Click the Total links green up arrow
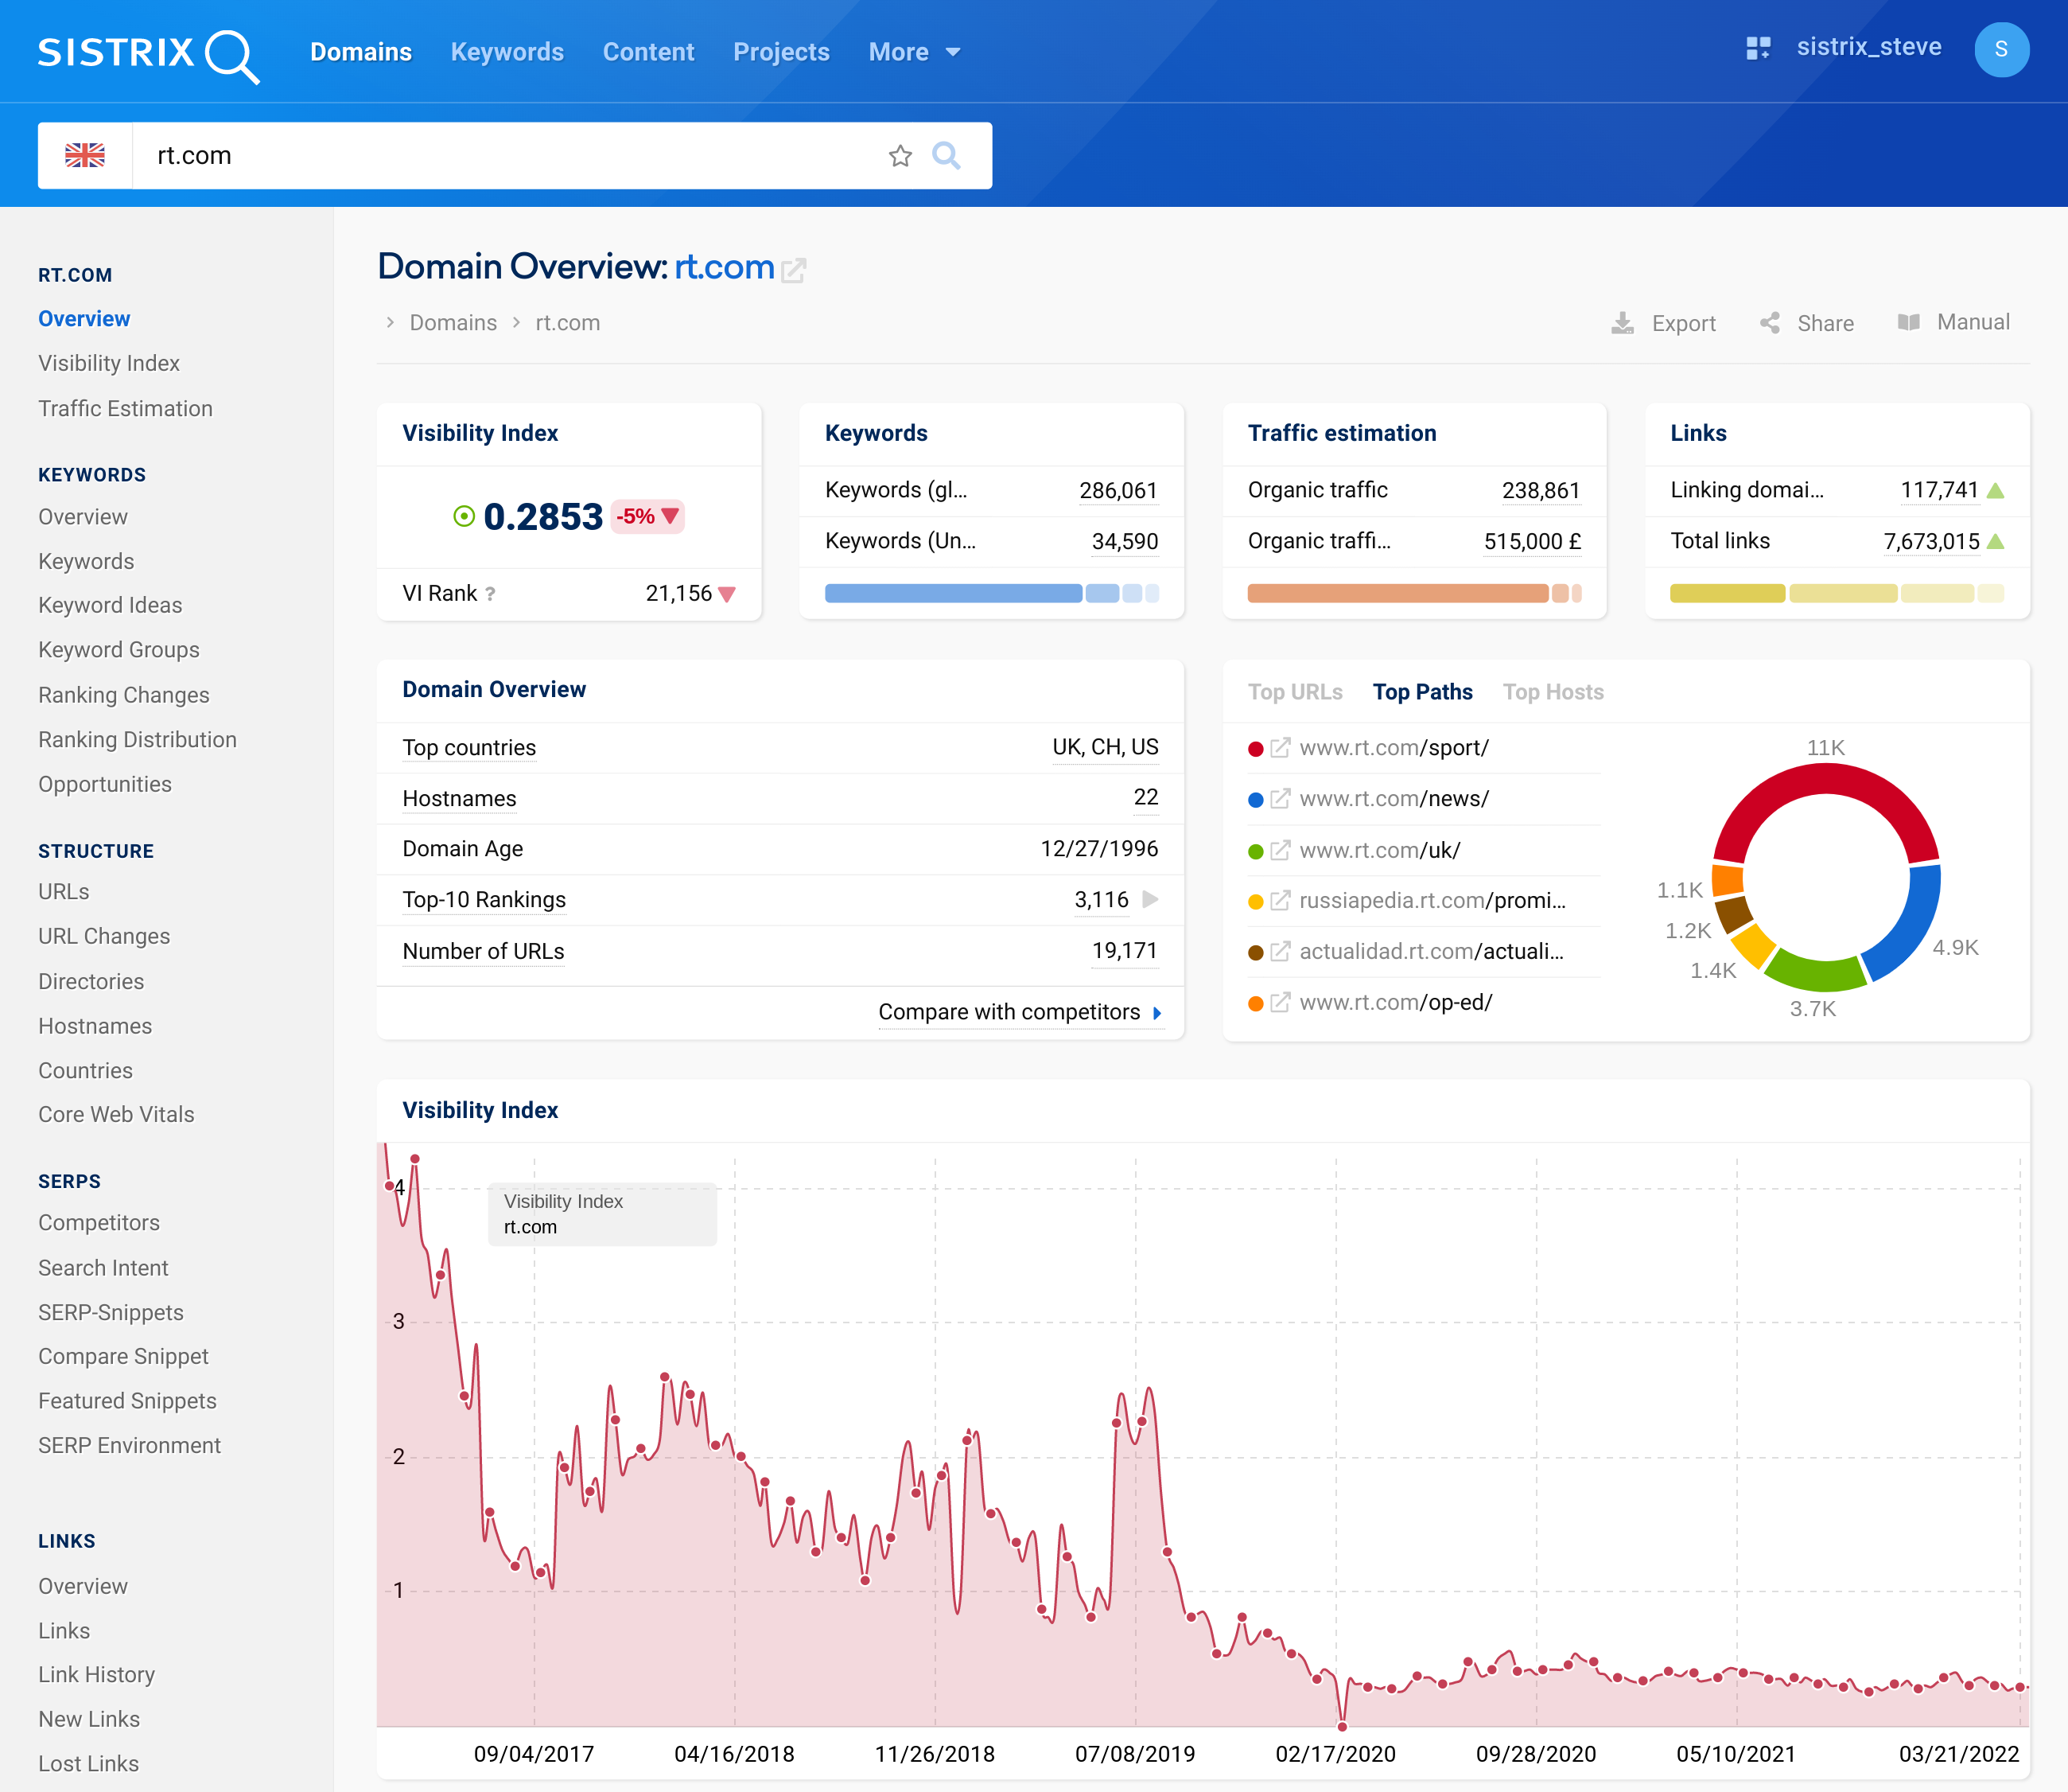2068x1792 pixels. coord(1995,541)
